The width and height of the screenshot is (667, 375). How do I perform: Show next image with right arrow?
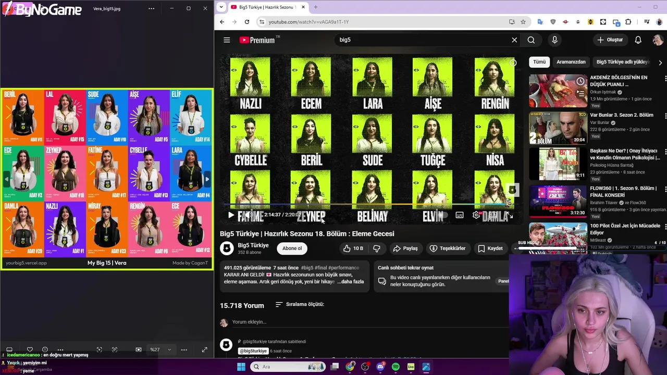pyautogui.click(x=207, y=179)
